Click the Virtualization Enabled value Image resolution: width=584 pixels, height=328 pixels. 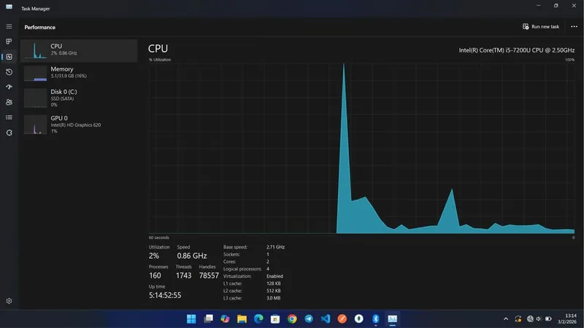(275, 276)
